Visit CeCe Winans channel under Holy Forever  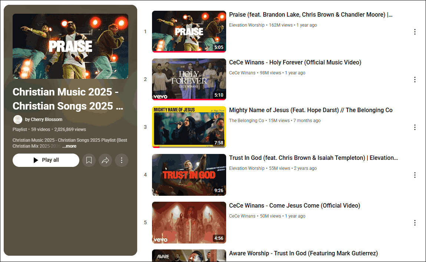click(242, 73)
